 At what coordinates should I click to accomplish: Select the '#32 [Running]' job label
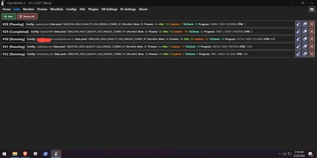14,54
